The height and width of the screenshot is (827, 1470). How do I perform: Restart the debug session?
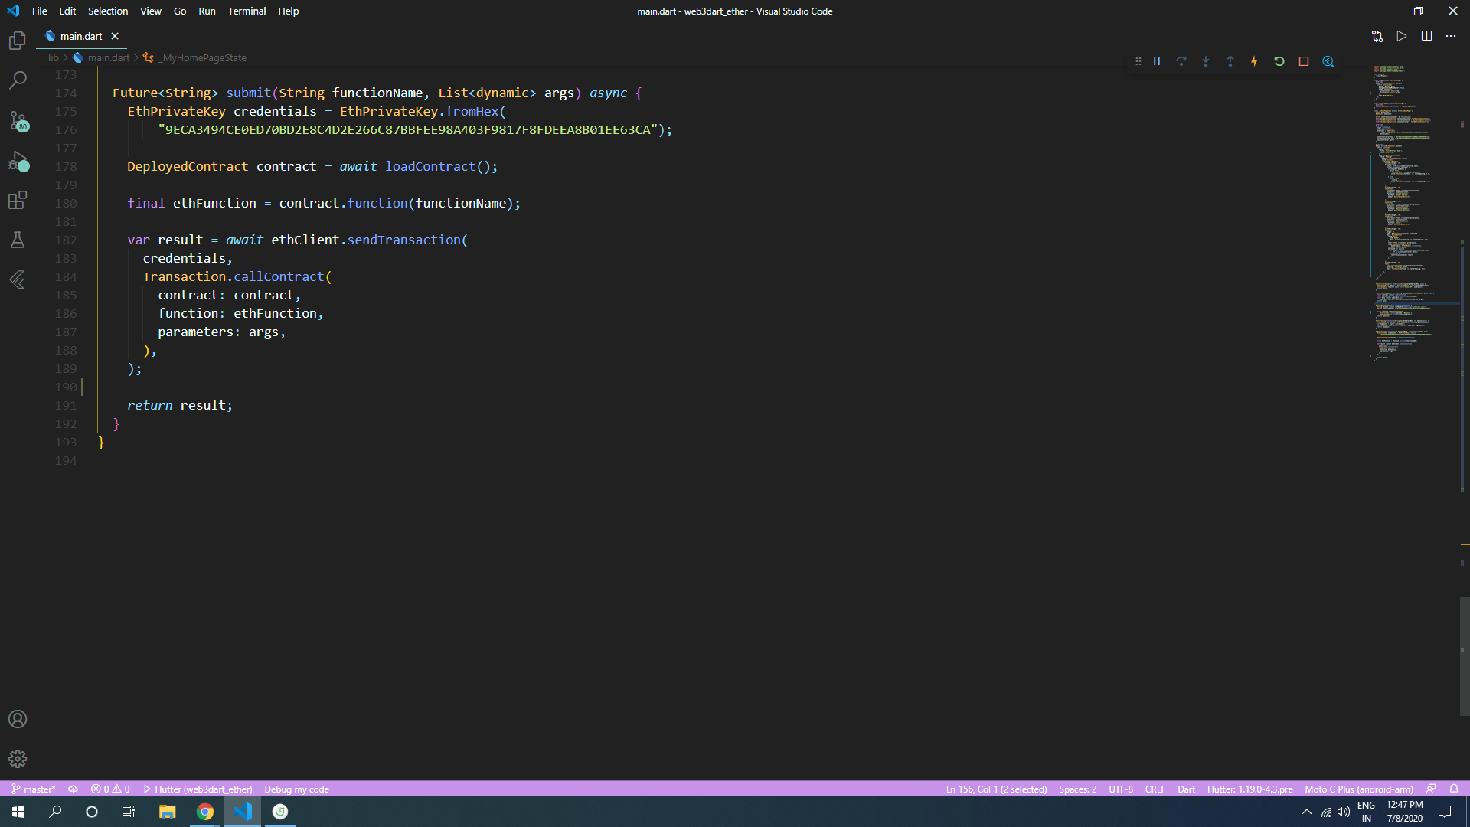[1279, 61]
